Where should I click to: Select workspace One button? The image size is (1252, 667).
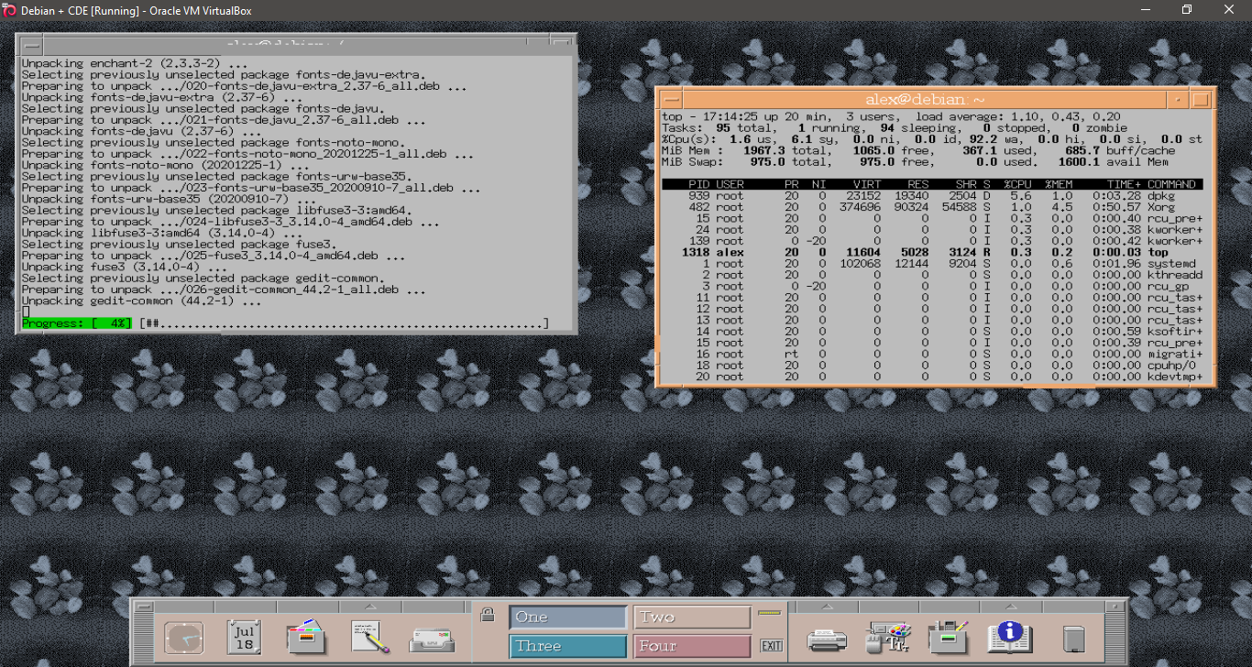(x=568, y=618)
